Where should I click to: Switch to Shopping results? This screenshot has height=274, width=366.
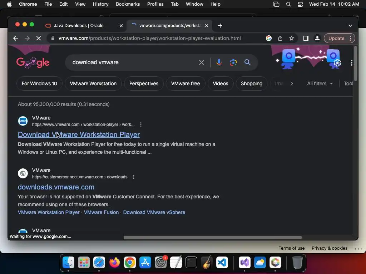click(x=252, y=83)
